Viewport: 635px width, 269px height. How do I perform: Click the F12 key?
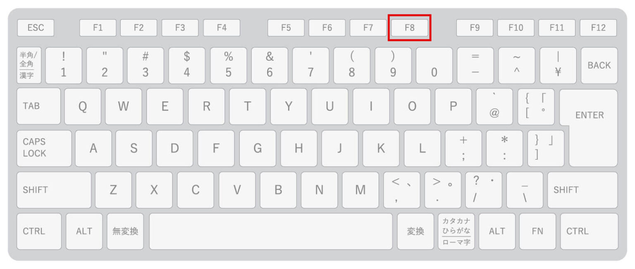(598, 28)
